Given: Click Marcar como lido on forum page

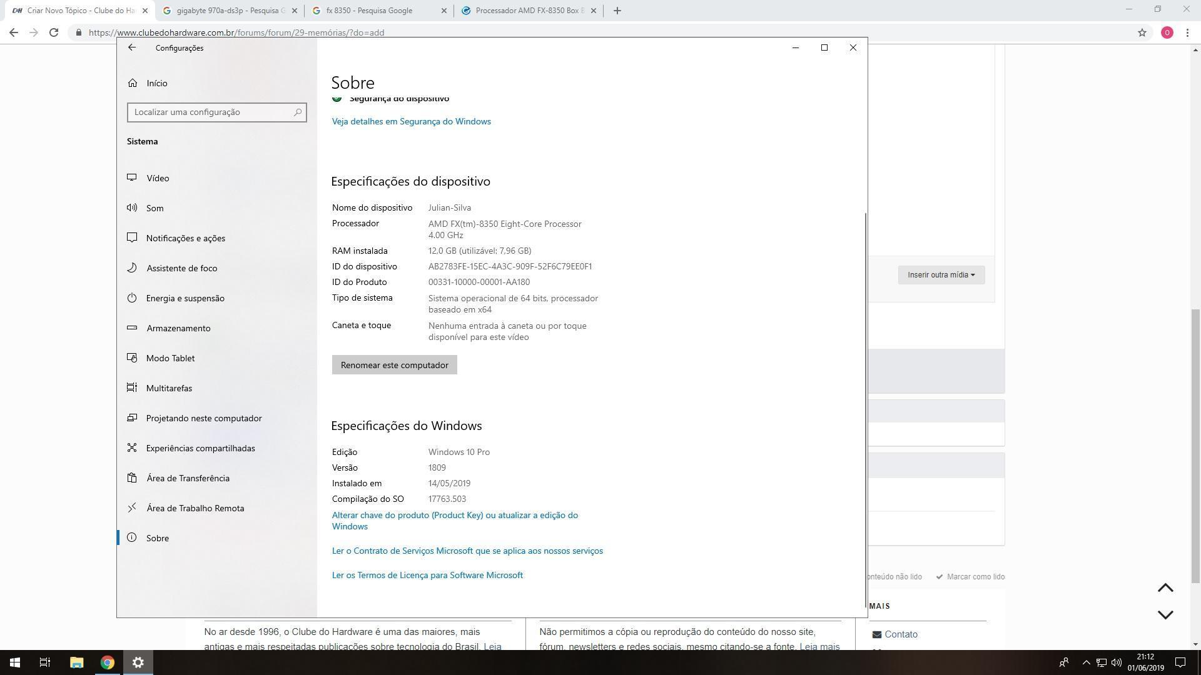Looking at the screenshot, I should [x=970, y=577].
